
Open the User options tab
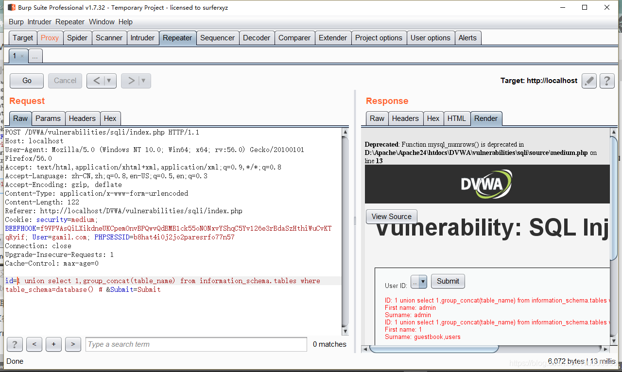(431, 38)
